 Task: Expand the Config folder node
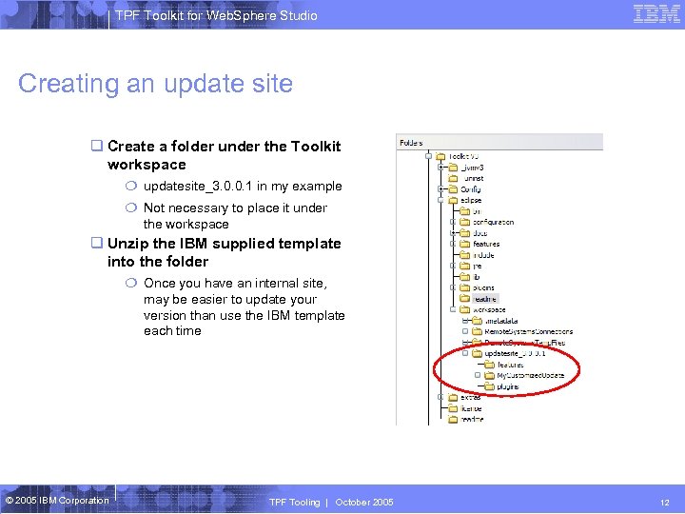[x=440, y=188]
